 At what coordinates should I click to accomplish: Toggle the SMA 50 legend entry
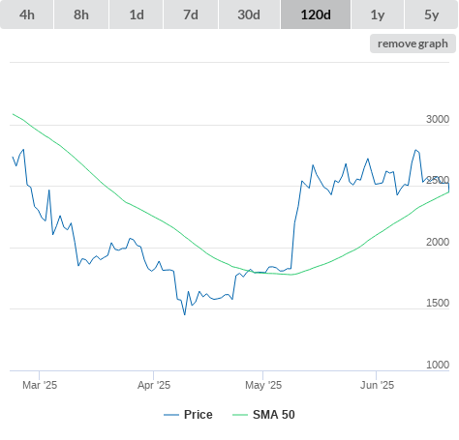point(274,415)
